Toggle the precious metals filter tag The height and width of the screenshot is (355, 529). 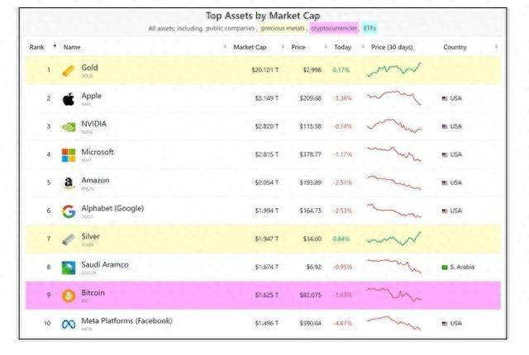pyautogui.click(x=284, y=28)
